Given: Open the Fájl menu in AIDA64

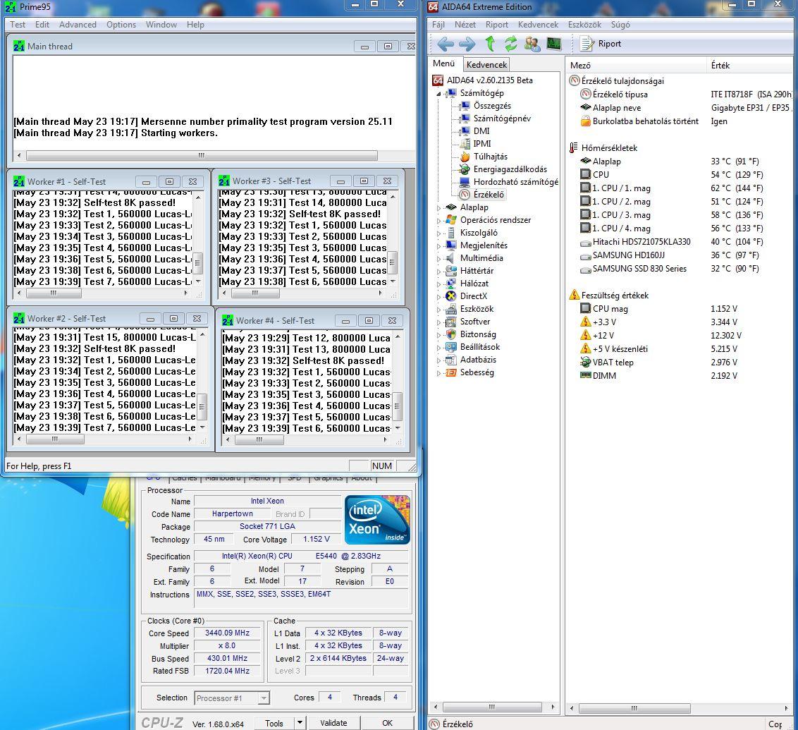Looking at the screenshot, I should 438,25.
